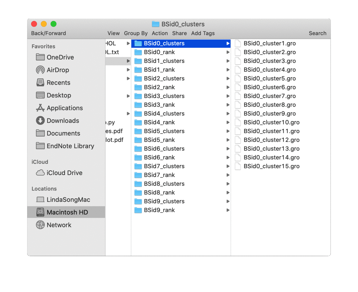Screen dimensions: 358x292
Task: Click the BSid0_rank folder icon
Action: pos(138,52)
